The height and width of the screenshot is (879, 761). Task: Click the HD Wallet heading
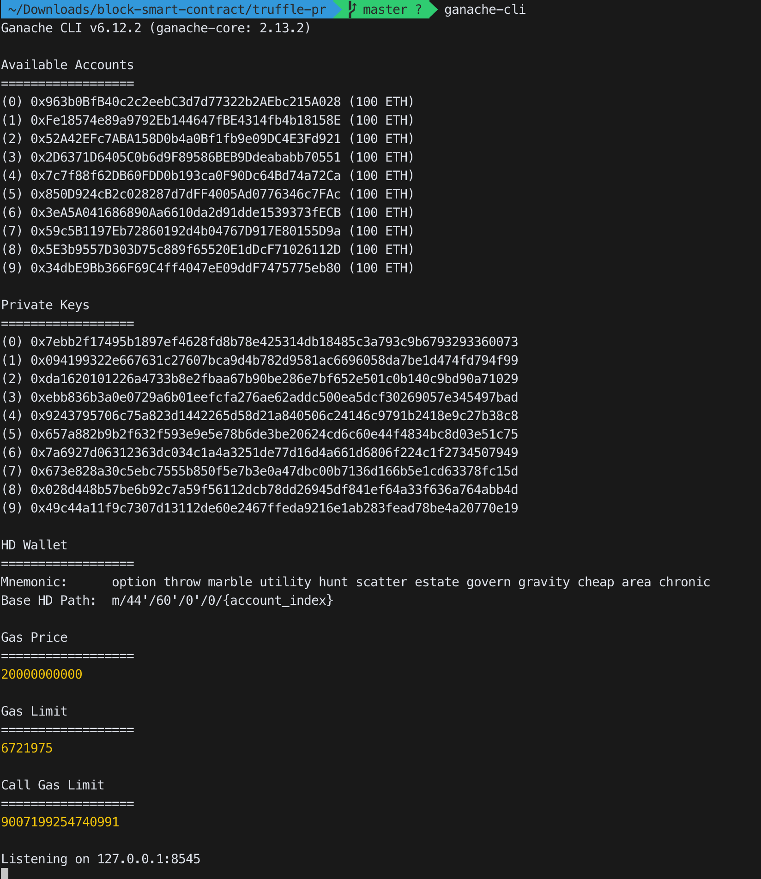point(34,545)
